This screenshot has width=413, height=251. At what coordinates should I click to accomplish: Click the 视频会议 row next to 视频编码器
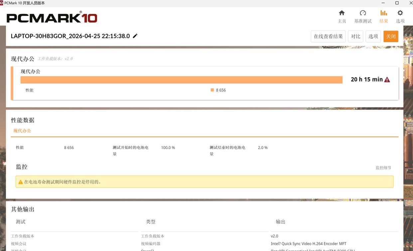[19, 244]
